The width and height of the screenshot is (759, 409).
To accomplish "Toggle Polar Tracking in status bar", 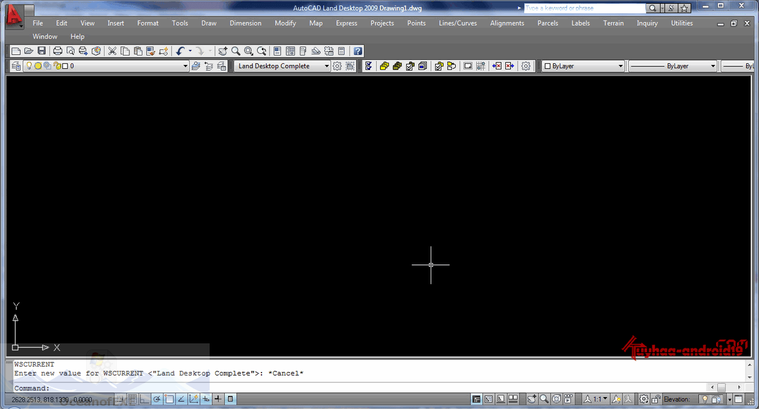I will [x=157, y=399].
